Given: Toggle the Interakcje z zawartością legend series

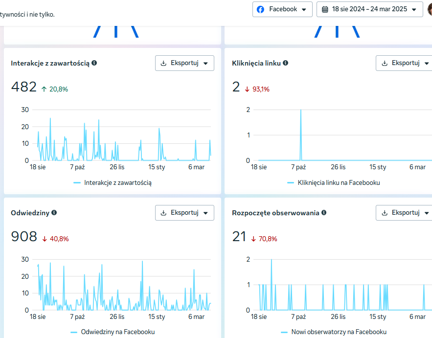Looking at the screenshot, I should click(113, 182).
